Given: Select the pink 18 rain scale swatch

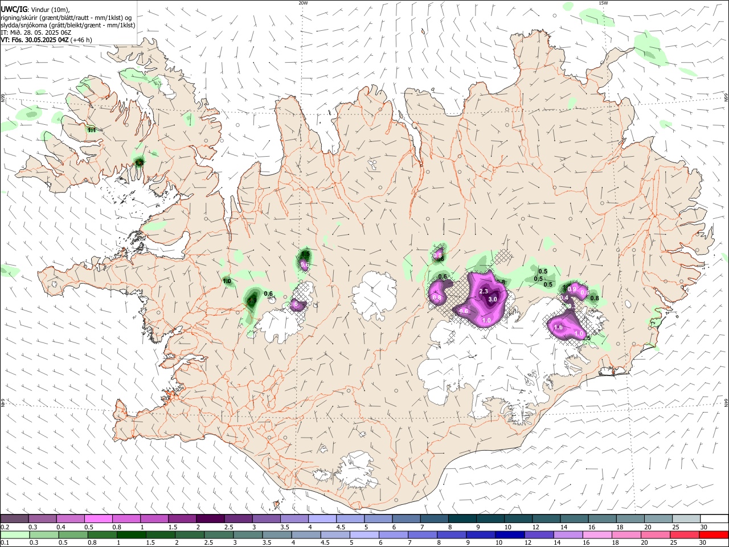Looking at the screenshot, I should (626, 534).
